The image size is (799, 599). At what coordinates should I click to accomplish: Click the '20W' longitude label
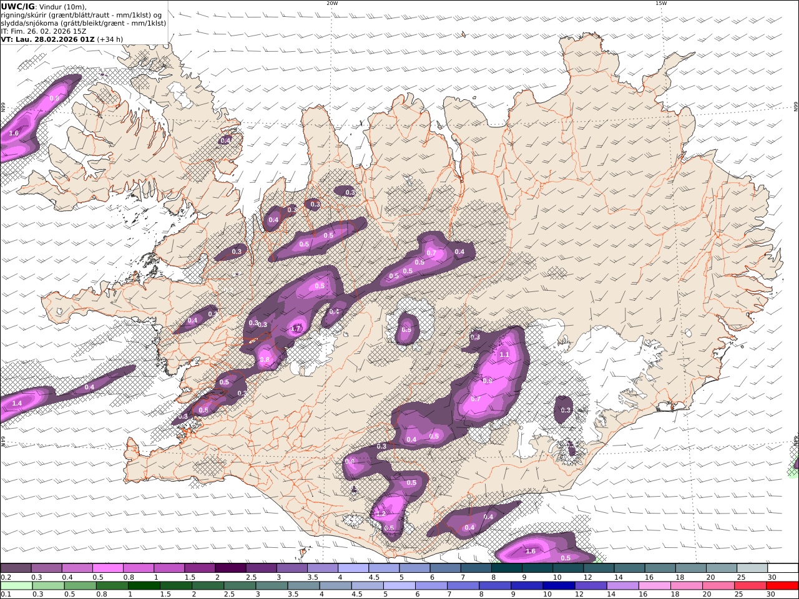pos(332,3)
